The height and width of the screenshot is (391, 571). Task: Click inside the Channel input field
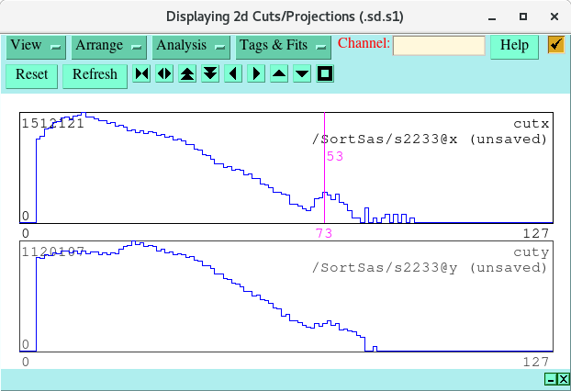[439, 46]
